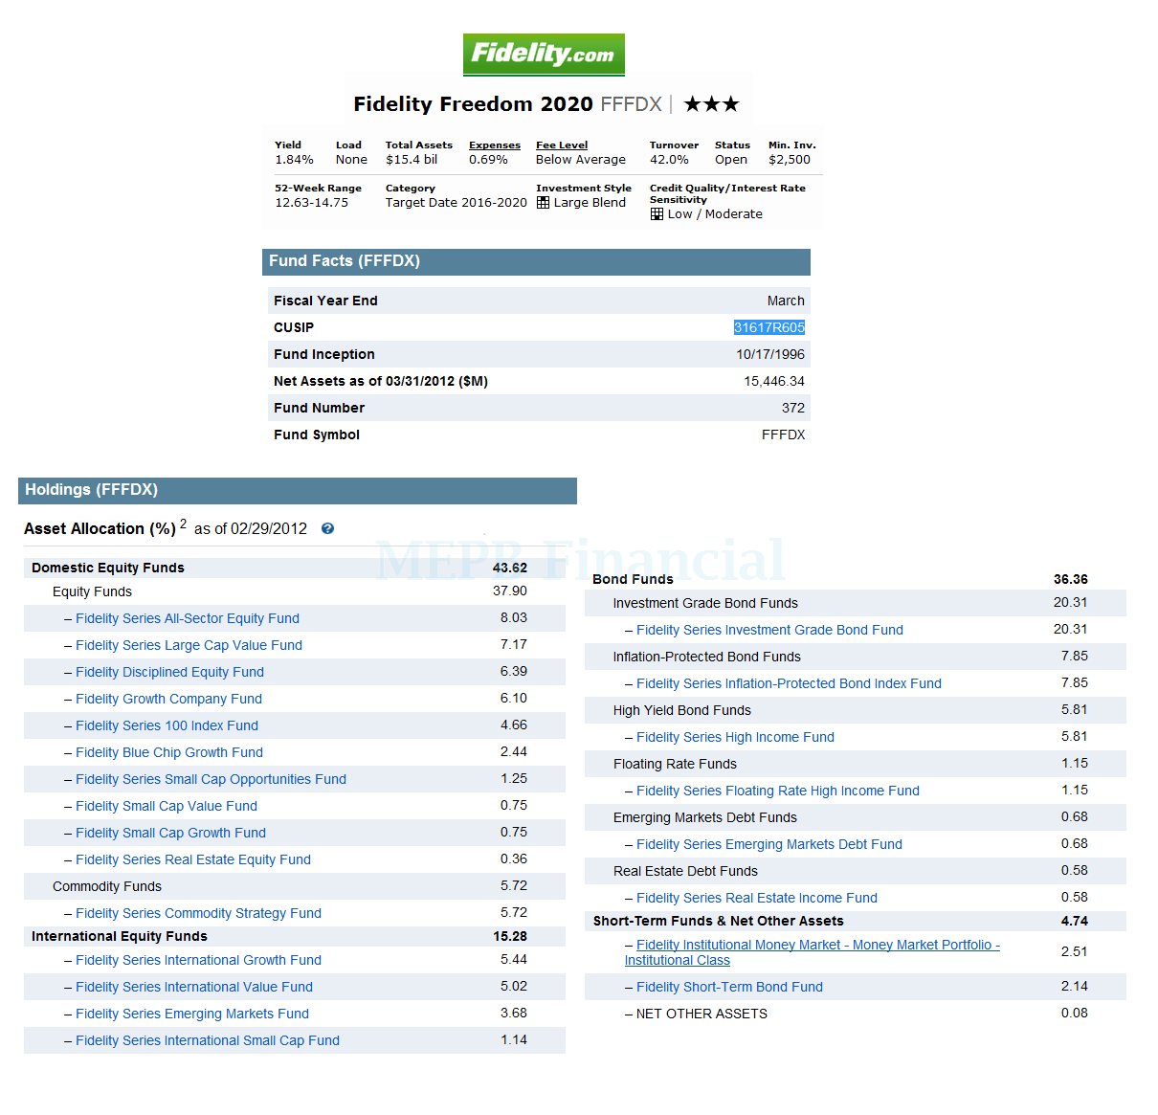Screen dimensions: 1158x1115
Task: Click the High Yield Bond Funds row label
Action: (x=682, y=710)
